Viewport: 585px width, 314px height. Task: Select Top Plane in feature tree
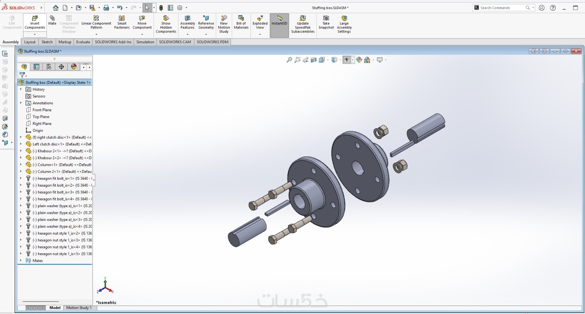tap(41, 117)
